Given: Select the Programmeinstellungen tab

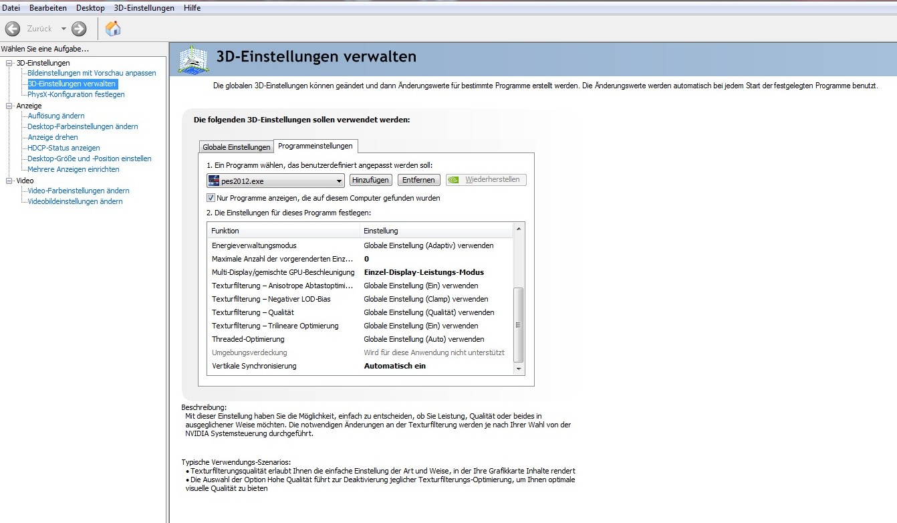Looking at the screenshot, I should click(x=315, y=146).
